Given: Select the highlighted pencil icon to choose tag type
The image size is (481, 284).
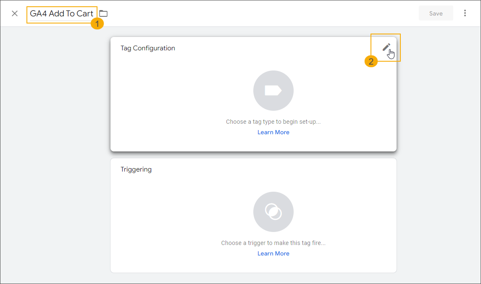Looking at the screenshot, I should [x=386, y=47].
